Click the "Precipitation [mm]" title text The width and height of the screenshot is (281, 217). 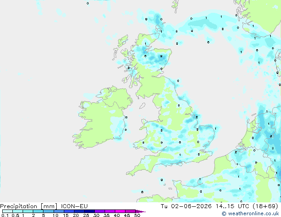(29, 206)
